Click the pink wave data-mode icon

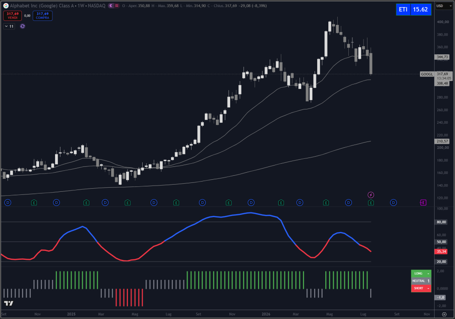pos(117,6)
